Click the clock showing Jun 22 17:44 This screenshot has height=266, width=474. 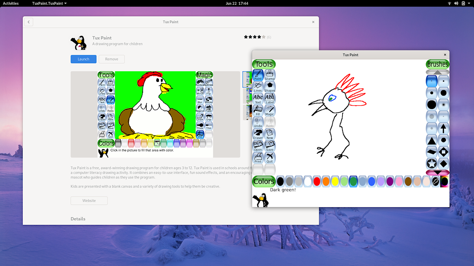coord(237,3)
